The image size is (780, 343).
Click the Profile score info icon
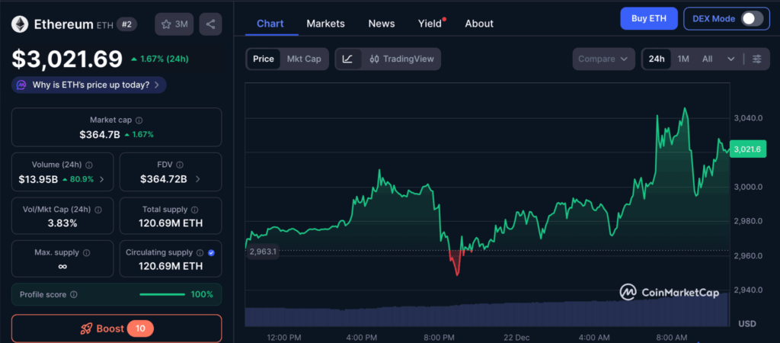coord(74,294)
